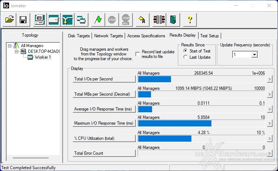Stop the current test

coord(112,20)
